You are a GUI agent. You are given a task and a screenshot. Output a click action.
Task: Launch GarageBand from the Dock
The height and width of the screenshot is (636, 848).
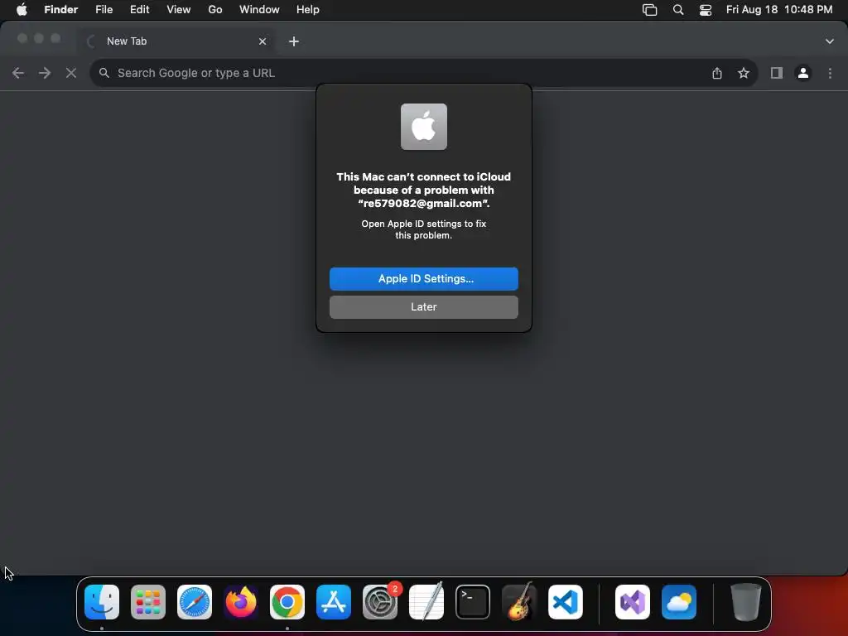coord(519,602)
